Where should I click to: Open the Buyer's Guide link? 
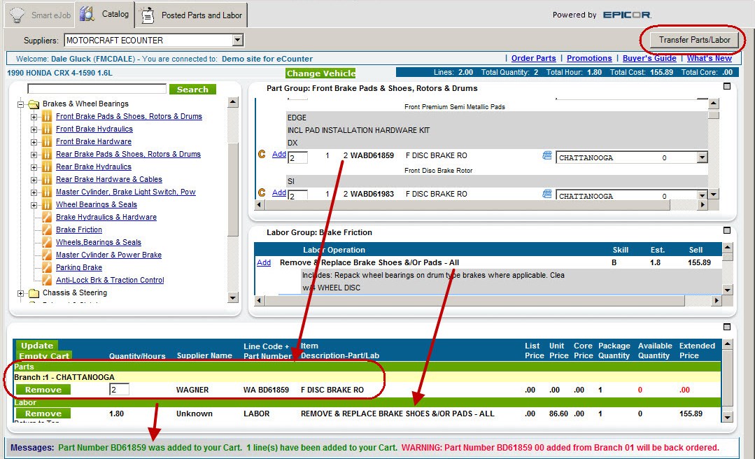tap(649, 59)
